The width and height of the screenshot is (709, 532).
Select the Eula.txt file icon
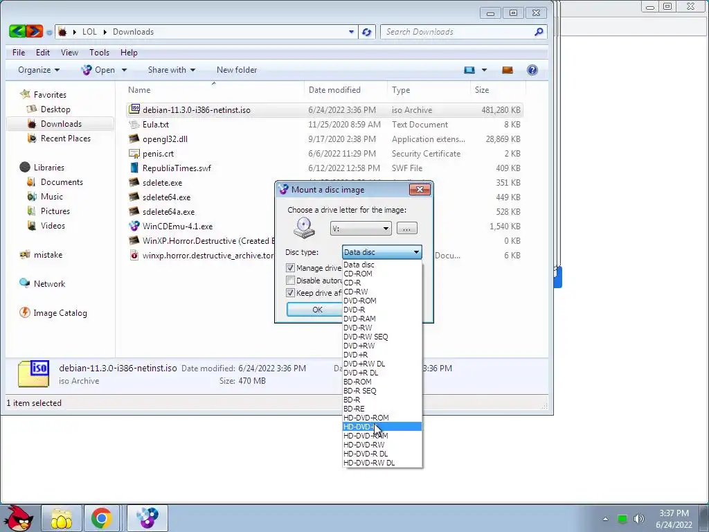(x=134, y=124)
